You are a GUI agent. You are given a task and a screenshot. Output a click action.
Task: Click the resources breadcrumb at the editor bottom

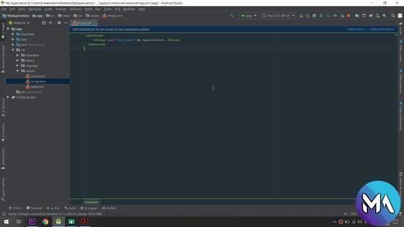[92, 202]
